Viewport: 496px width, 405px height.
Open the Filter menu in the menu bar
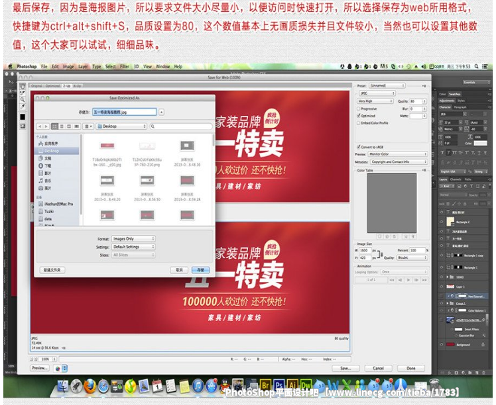pos(125,67)
